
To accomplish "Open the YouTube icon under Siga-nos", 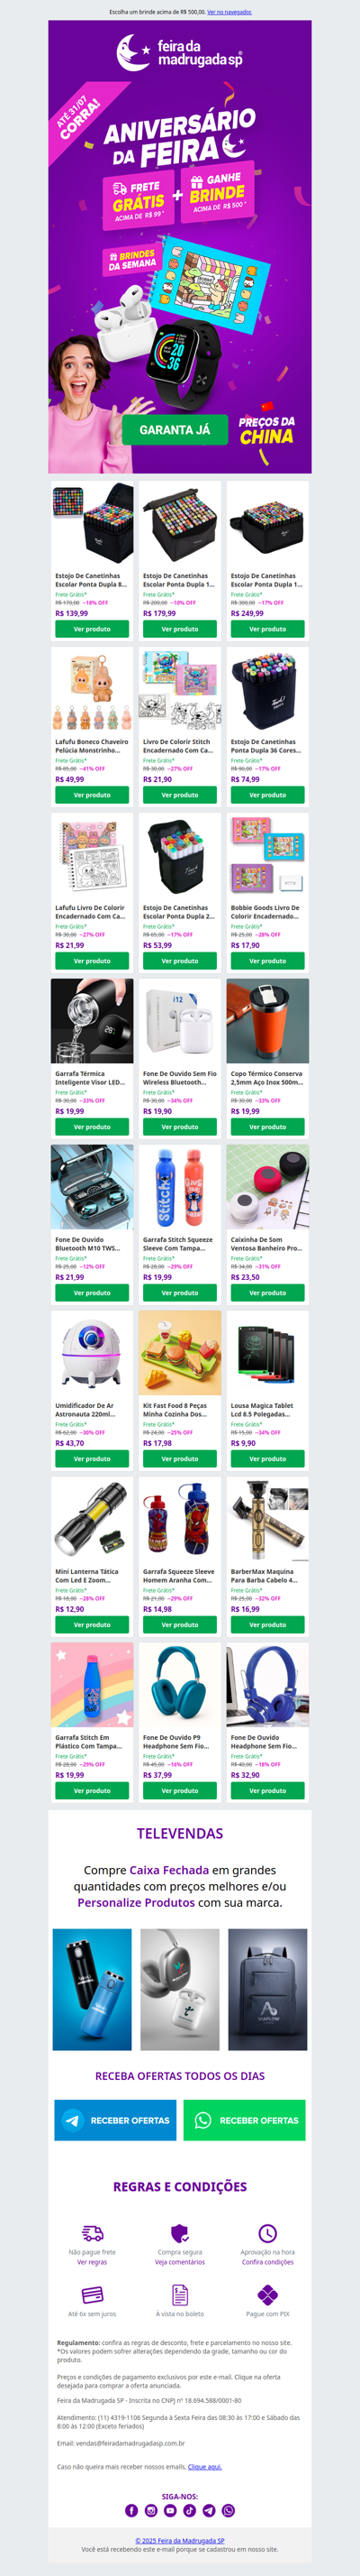I will pos(170,2510).
